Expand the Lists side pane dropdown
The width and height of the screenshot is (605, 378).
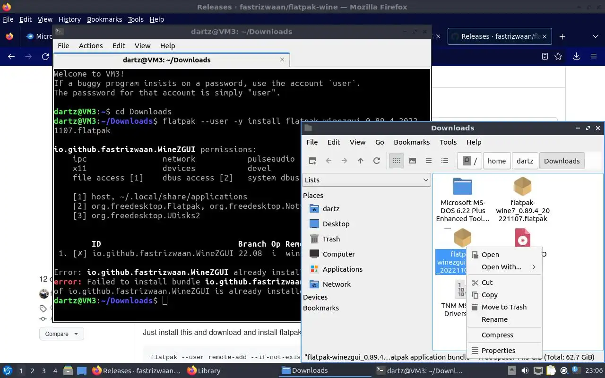(366, 180)
